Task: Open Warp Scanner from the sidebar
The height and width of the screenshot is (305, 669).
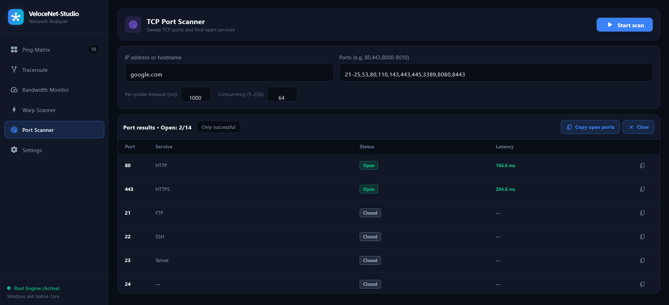Action: click(54, 110)
